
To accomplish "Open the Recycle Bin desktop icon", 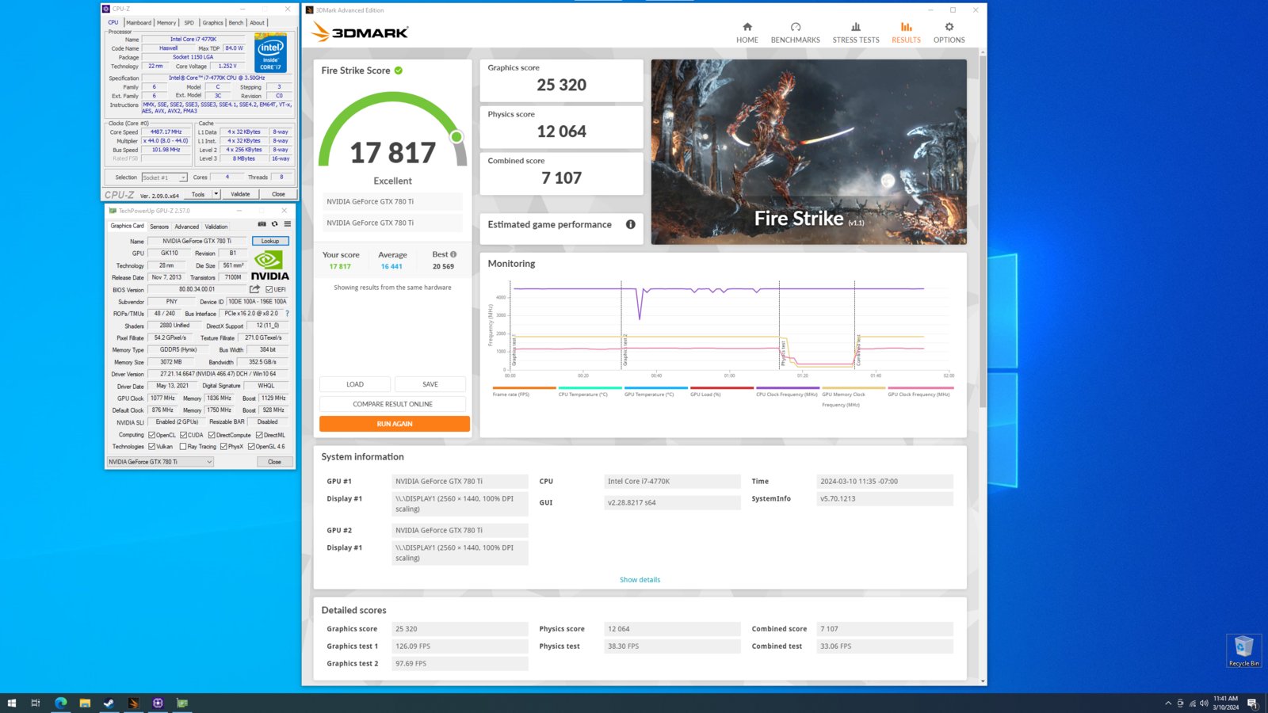I will 1243,650.
